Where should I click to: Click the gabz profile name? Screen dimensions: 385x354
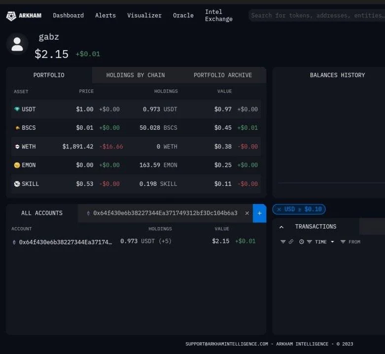49,37
